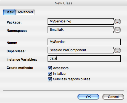Select the Name field with MyService

pyautogui.click(x=84, y=42)
